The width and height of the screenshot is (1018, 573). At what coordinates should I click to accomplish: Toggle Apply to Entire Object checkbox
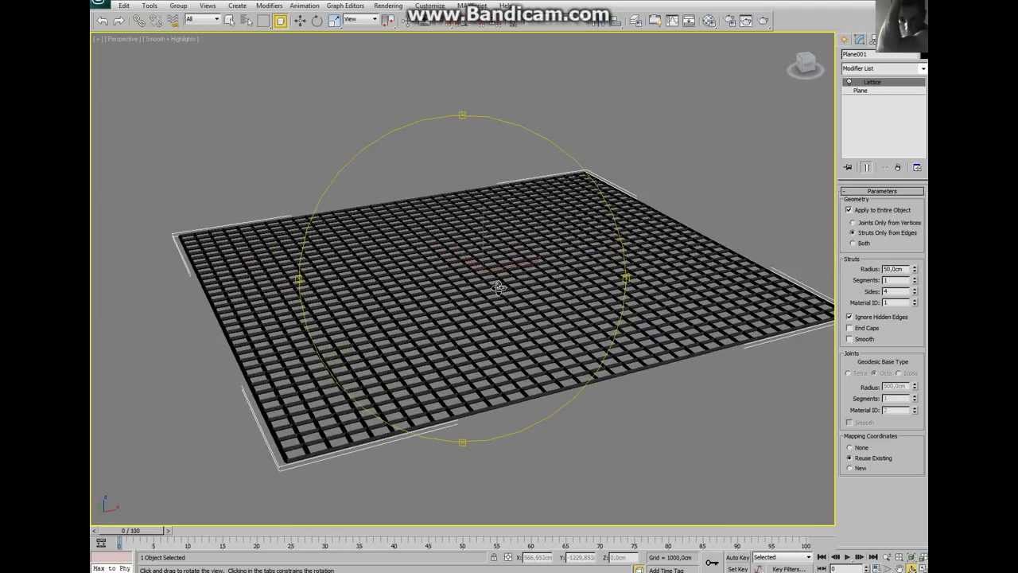(x=849, y=210)
